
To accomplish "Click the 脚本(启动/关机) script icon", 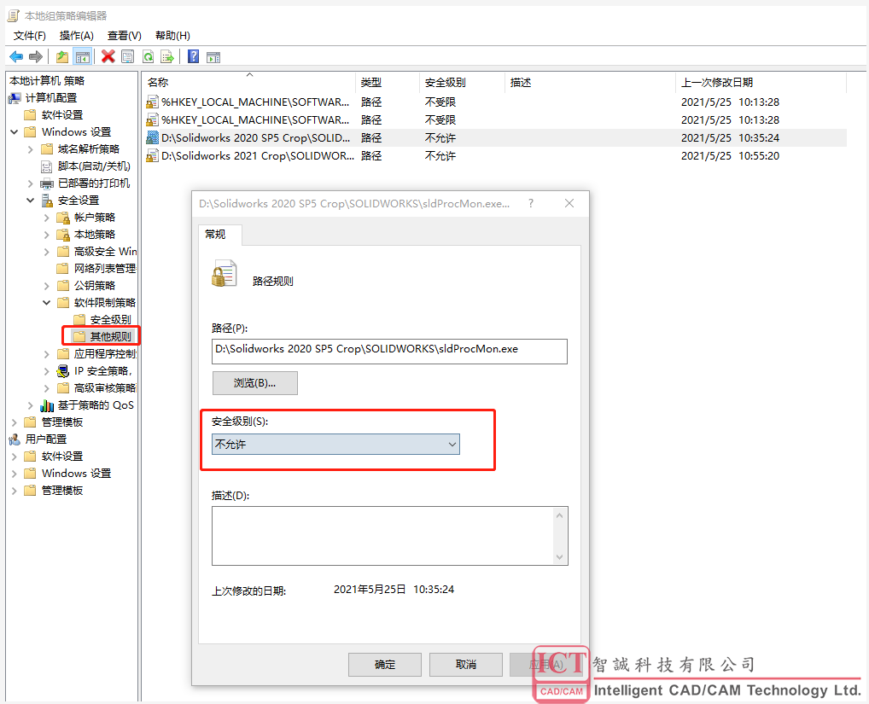I will point(47,166).
